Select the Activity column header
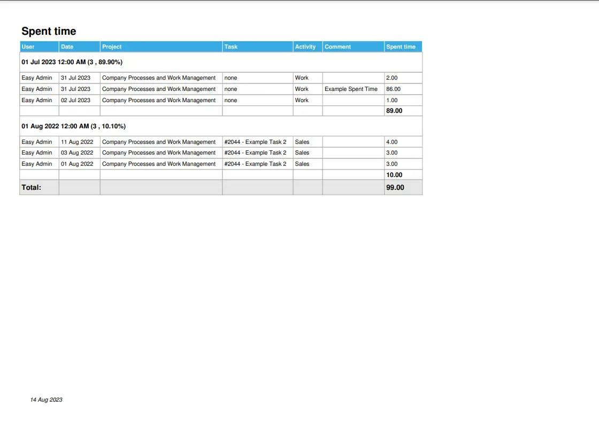The image size is (599, 423). click(x=305, y=47)
